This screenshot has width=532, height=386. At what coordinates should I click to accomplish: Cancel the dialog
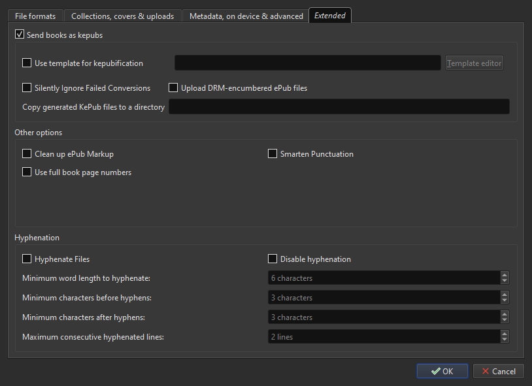(x=498, y=371)
